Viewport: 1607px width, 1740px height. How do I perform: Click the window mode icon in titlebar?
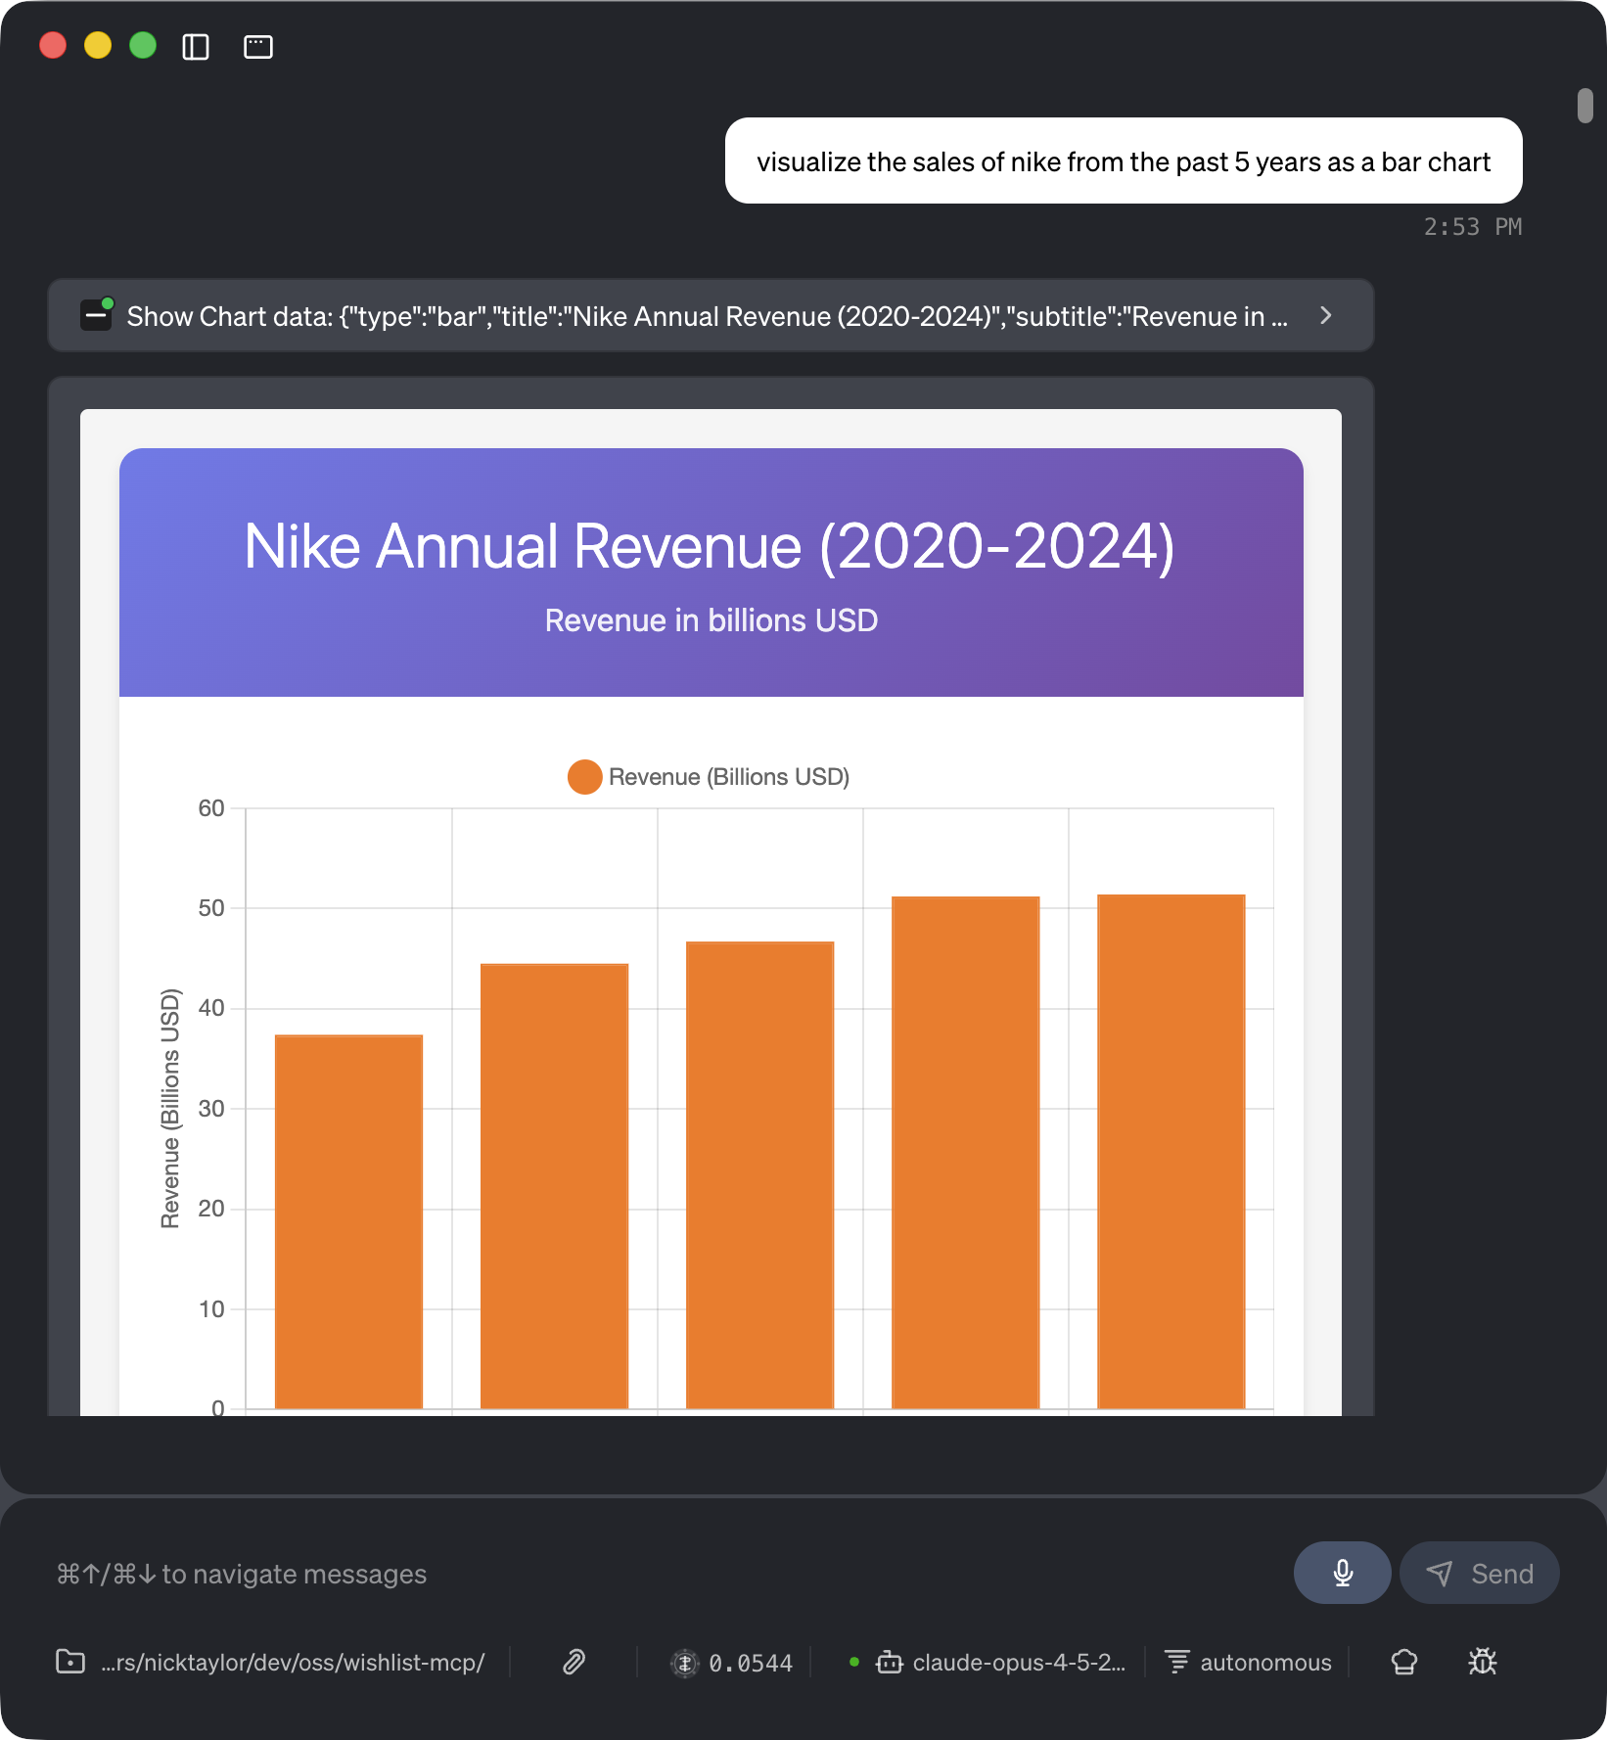[258, 46]
